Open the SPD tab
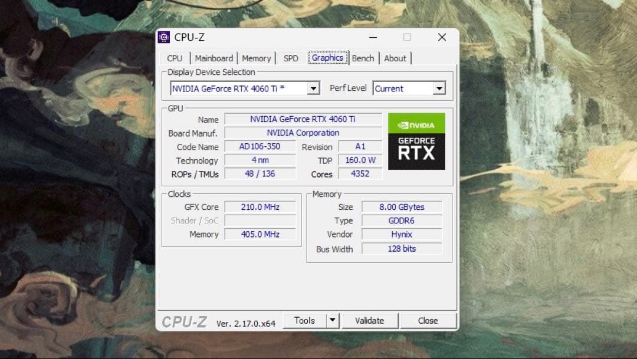637x359 pixels. point(291,58)
